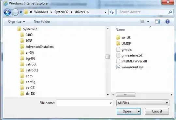This screenshot has height=120, width=176.
Task: Toggle the preview pane icon
Action: 157,21
